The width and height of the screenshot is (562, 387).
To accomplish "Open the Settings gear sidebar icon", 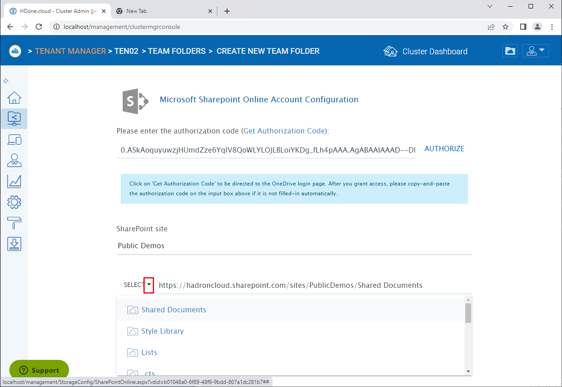I will coord(14,202).
